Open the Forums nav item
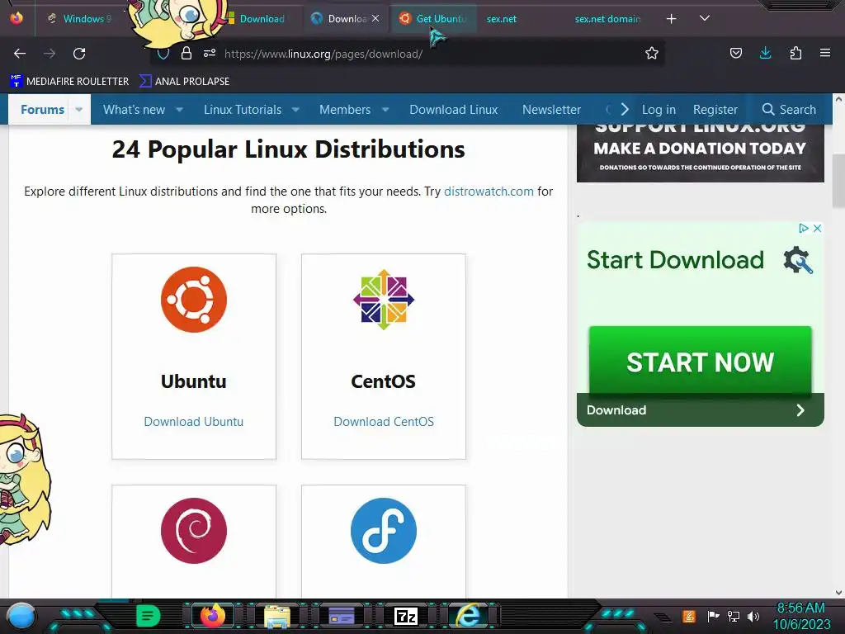 pos(42,110)
